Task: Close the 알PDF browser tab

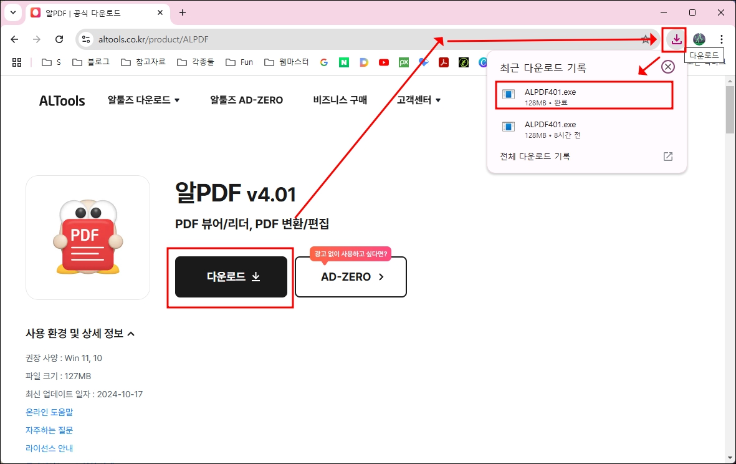Action: (x=160, y=12)
